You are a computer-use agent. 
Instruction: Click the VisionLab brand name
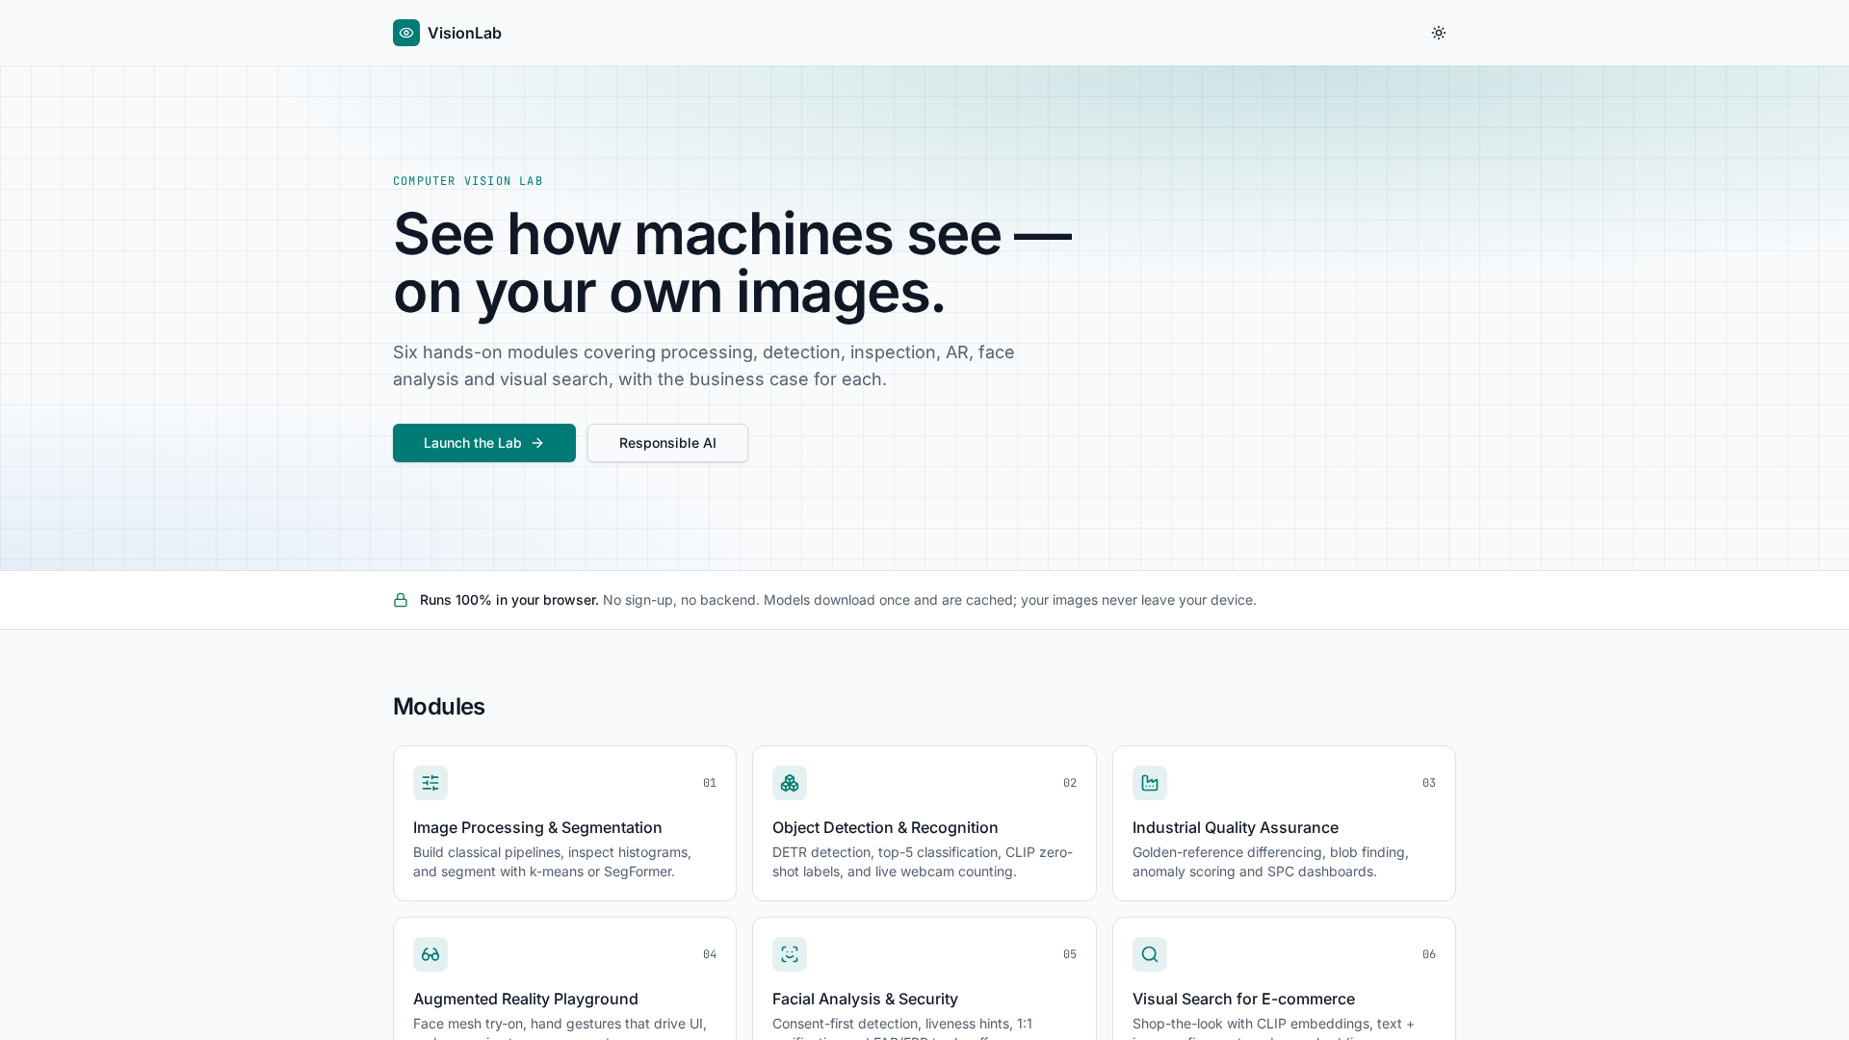[x=464, y=33]
